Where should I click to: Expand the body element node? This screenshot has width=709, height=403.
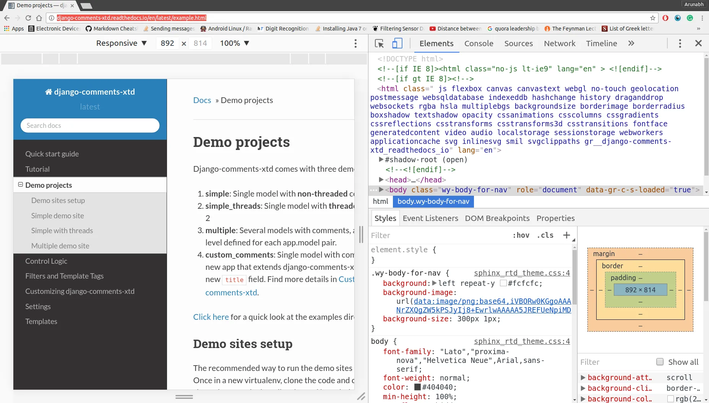381,190
